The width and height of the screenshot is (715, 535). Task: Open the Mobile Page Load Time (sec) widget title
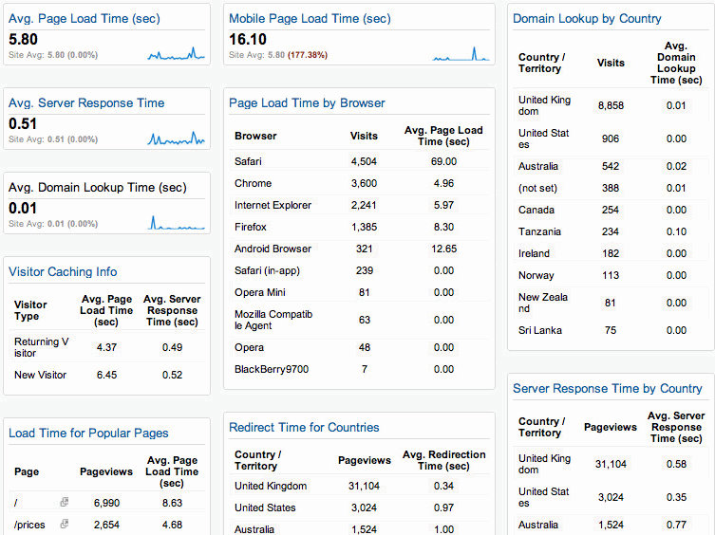(x=310, y=19)
